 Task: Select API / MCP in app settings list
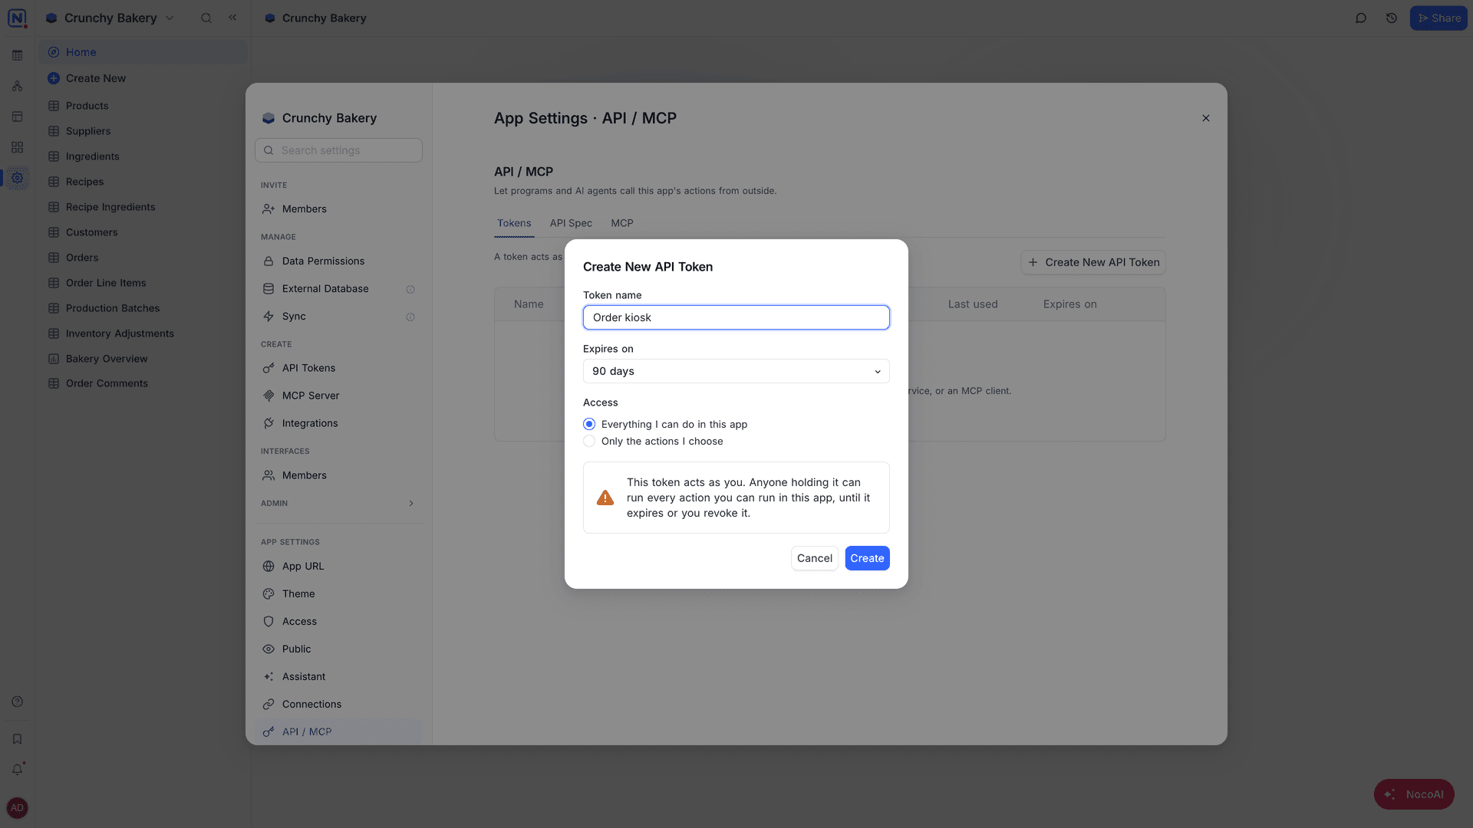pos(338,731)
